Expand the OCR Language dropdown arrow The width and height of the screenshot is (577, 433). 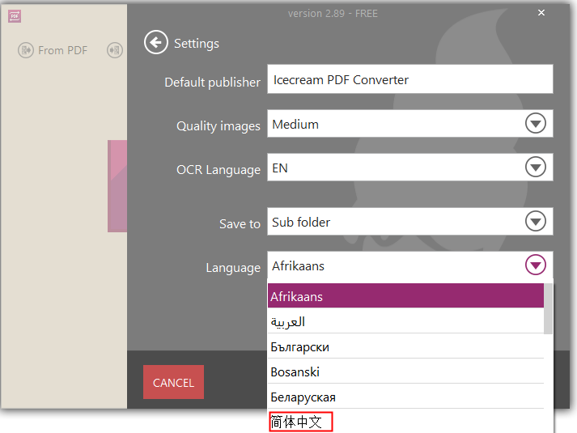click(x=536, y=167)
